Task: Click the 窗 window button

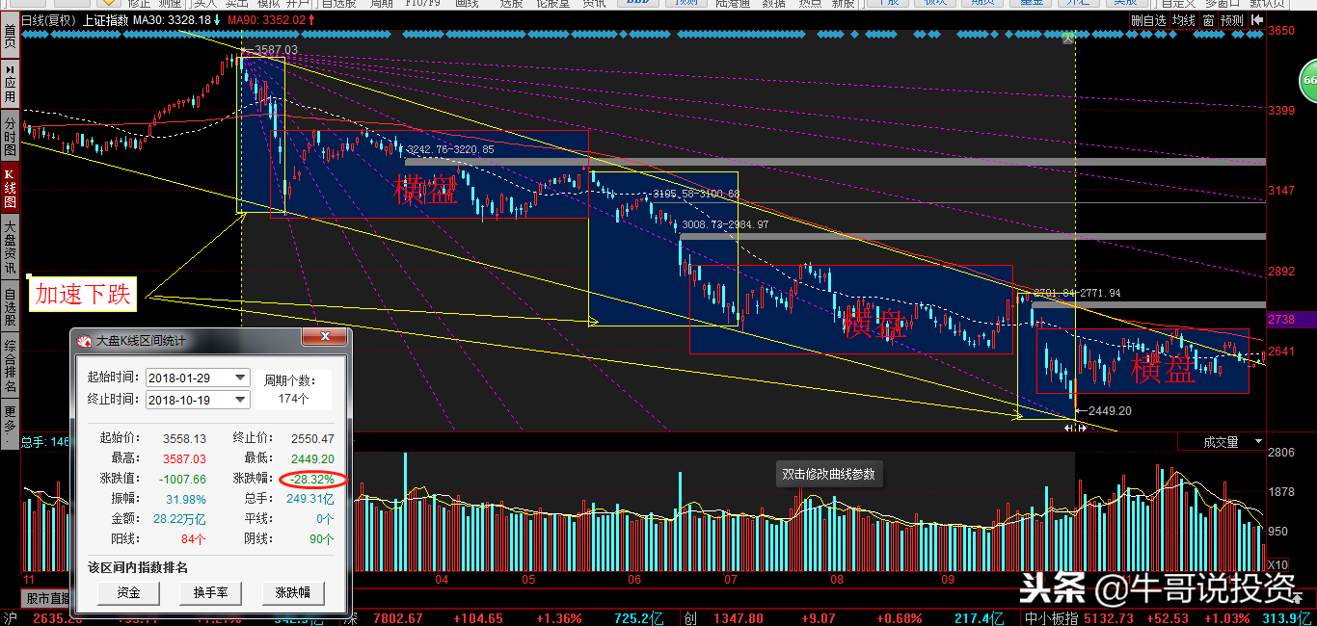Action: click(x=1208, y=19)
